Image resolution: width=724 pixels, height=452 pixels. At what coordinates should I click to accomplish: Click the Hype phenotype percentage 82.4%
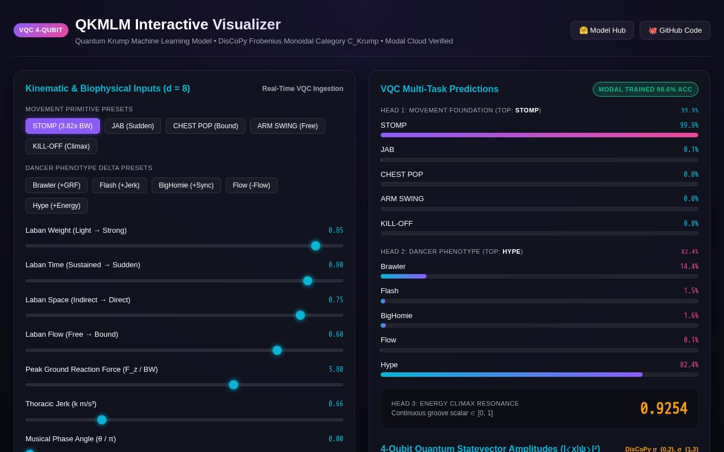pos(689,365)
